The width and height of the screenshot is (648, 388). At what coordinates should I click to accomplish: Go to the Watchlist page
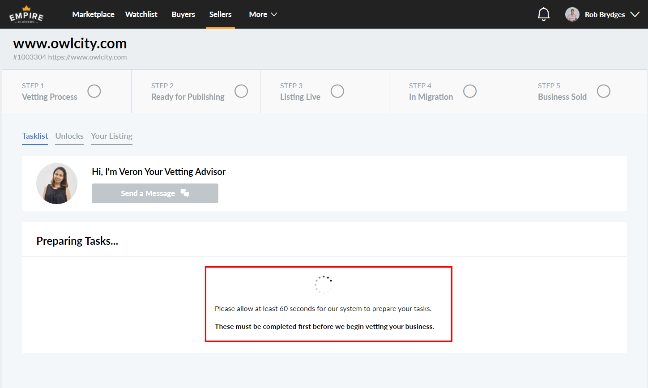tap(141, 14)
